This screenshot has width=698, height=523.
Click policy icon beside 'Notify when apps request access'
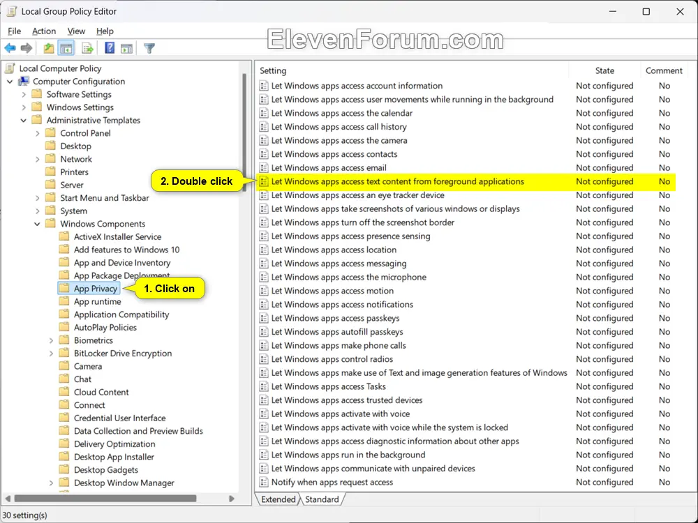coord(264,482)
